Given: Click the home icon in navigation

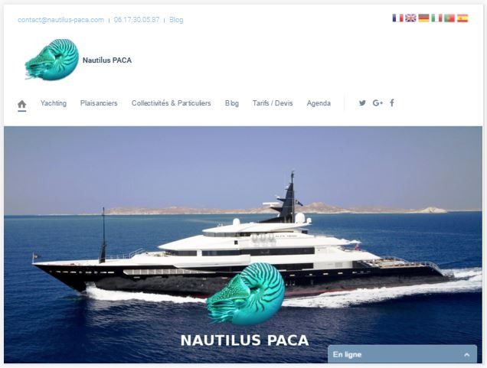Looking at the screenshot, I should tap(21, 104).
